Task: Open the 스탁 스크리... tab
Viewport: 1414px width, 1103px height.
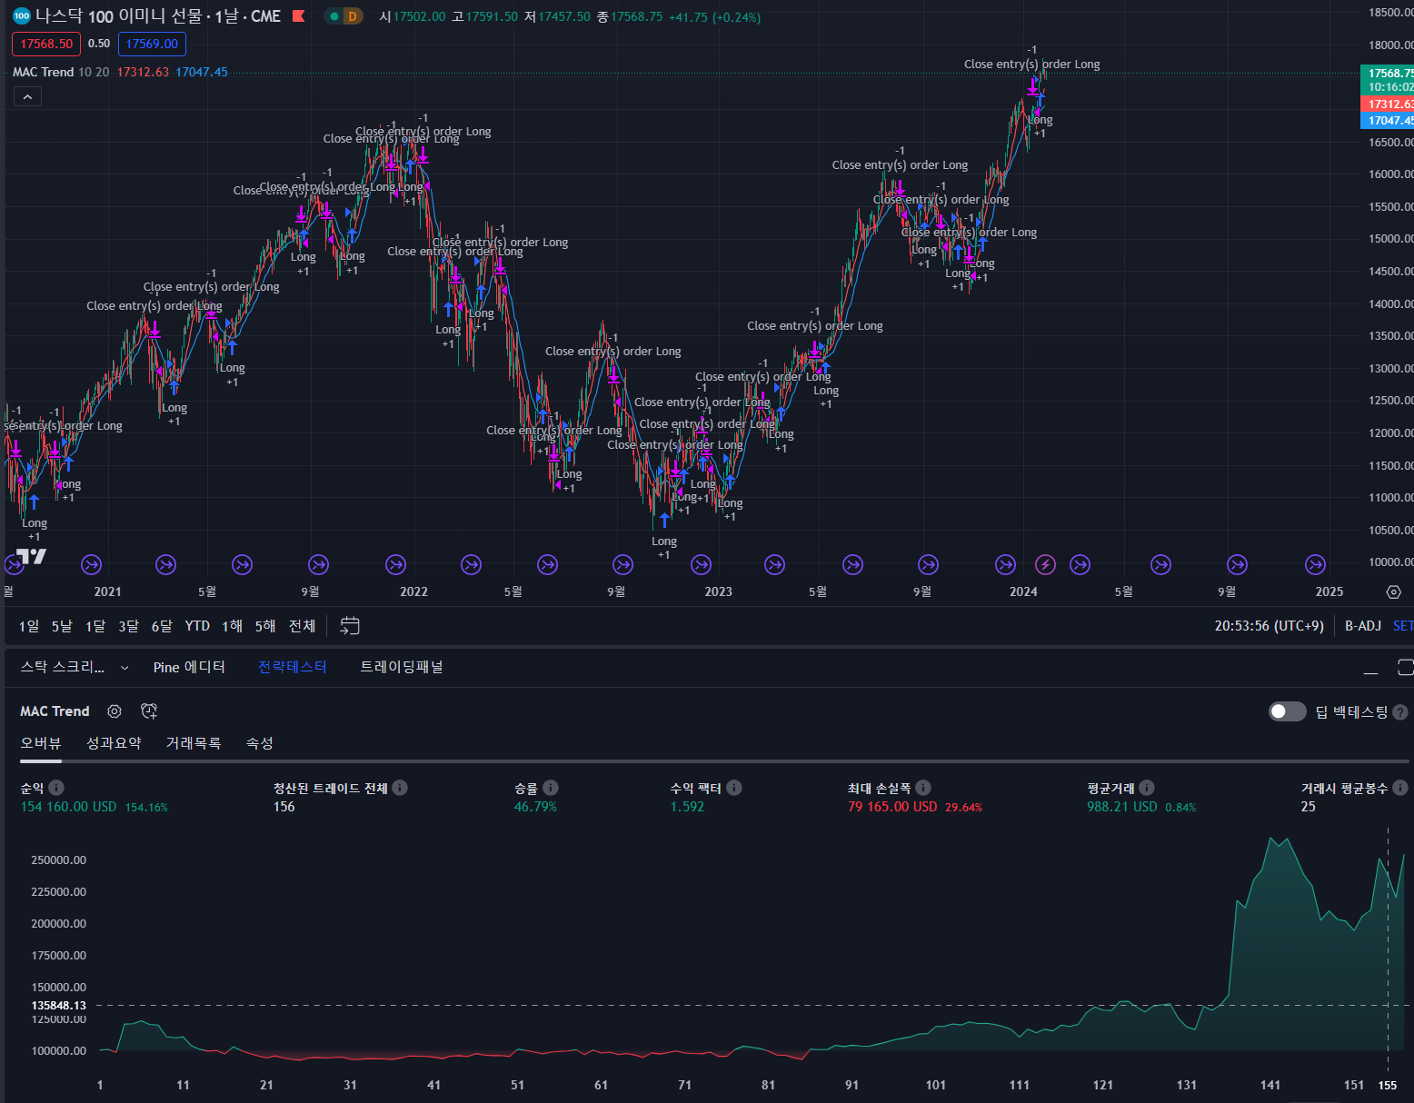Action: click(63, 667)
